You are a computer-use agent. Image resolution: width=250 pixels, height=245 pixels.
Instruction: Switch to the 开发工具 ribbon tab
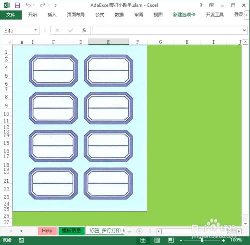[215, 15]
